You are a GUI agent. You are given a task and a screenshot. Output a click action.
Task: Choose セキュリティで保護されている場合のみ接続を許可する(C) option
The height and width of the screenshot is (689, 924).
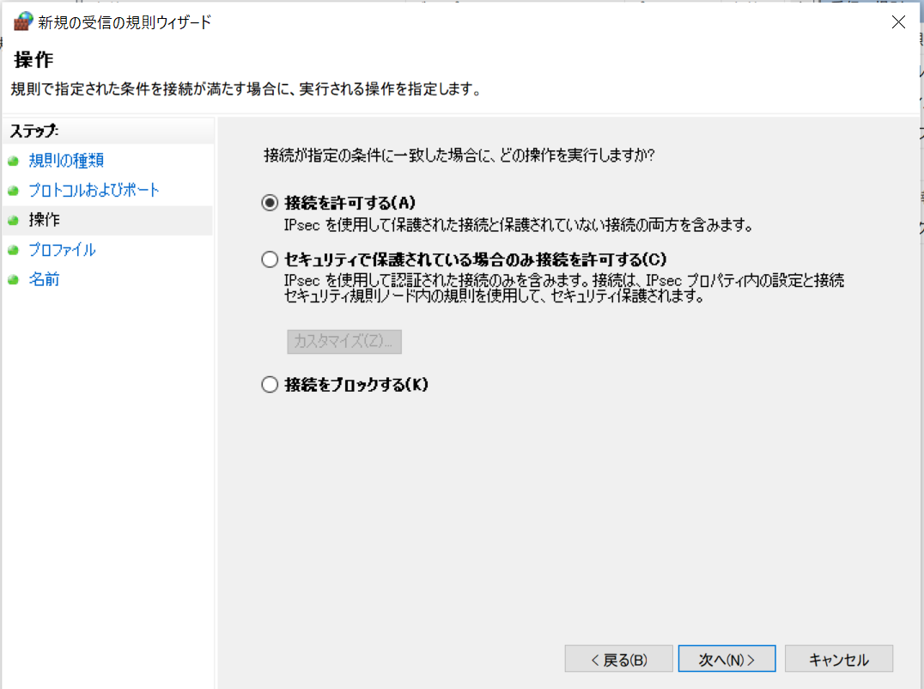(270, 259)
